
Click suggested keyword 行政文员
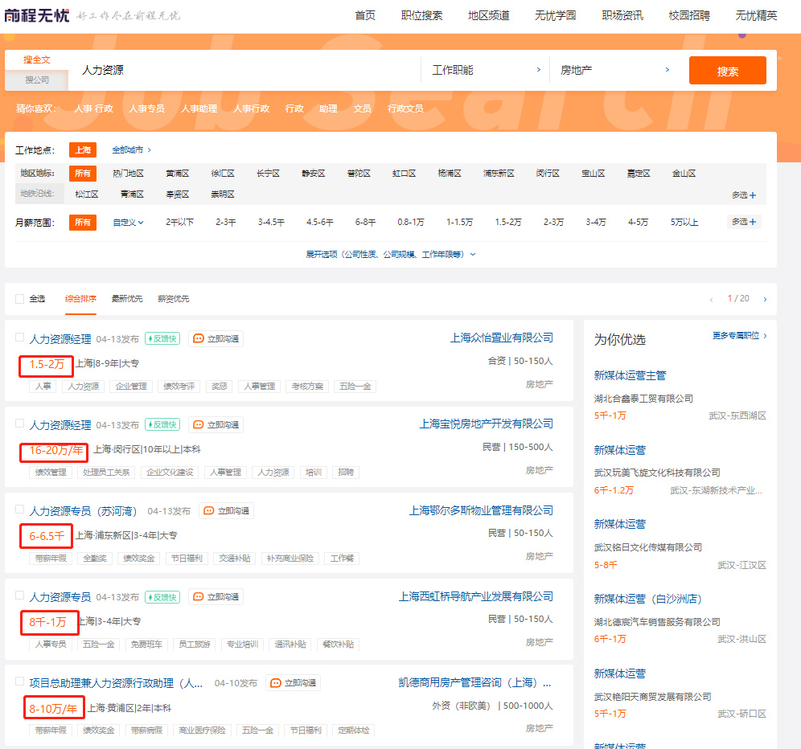pos(405,108)
